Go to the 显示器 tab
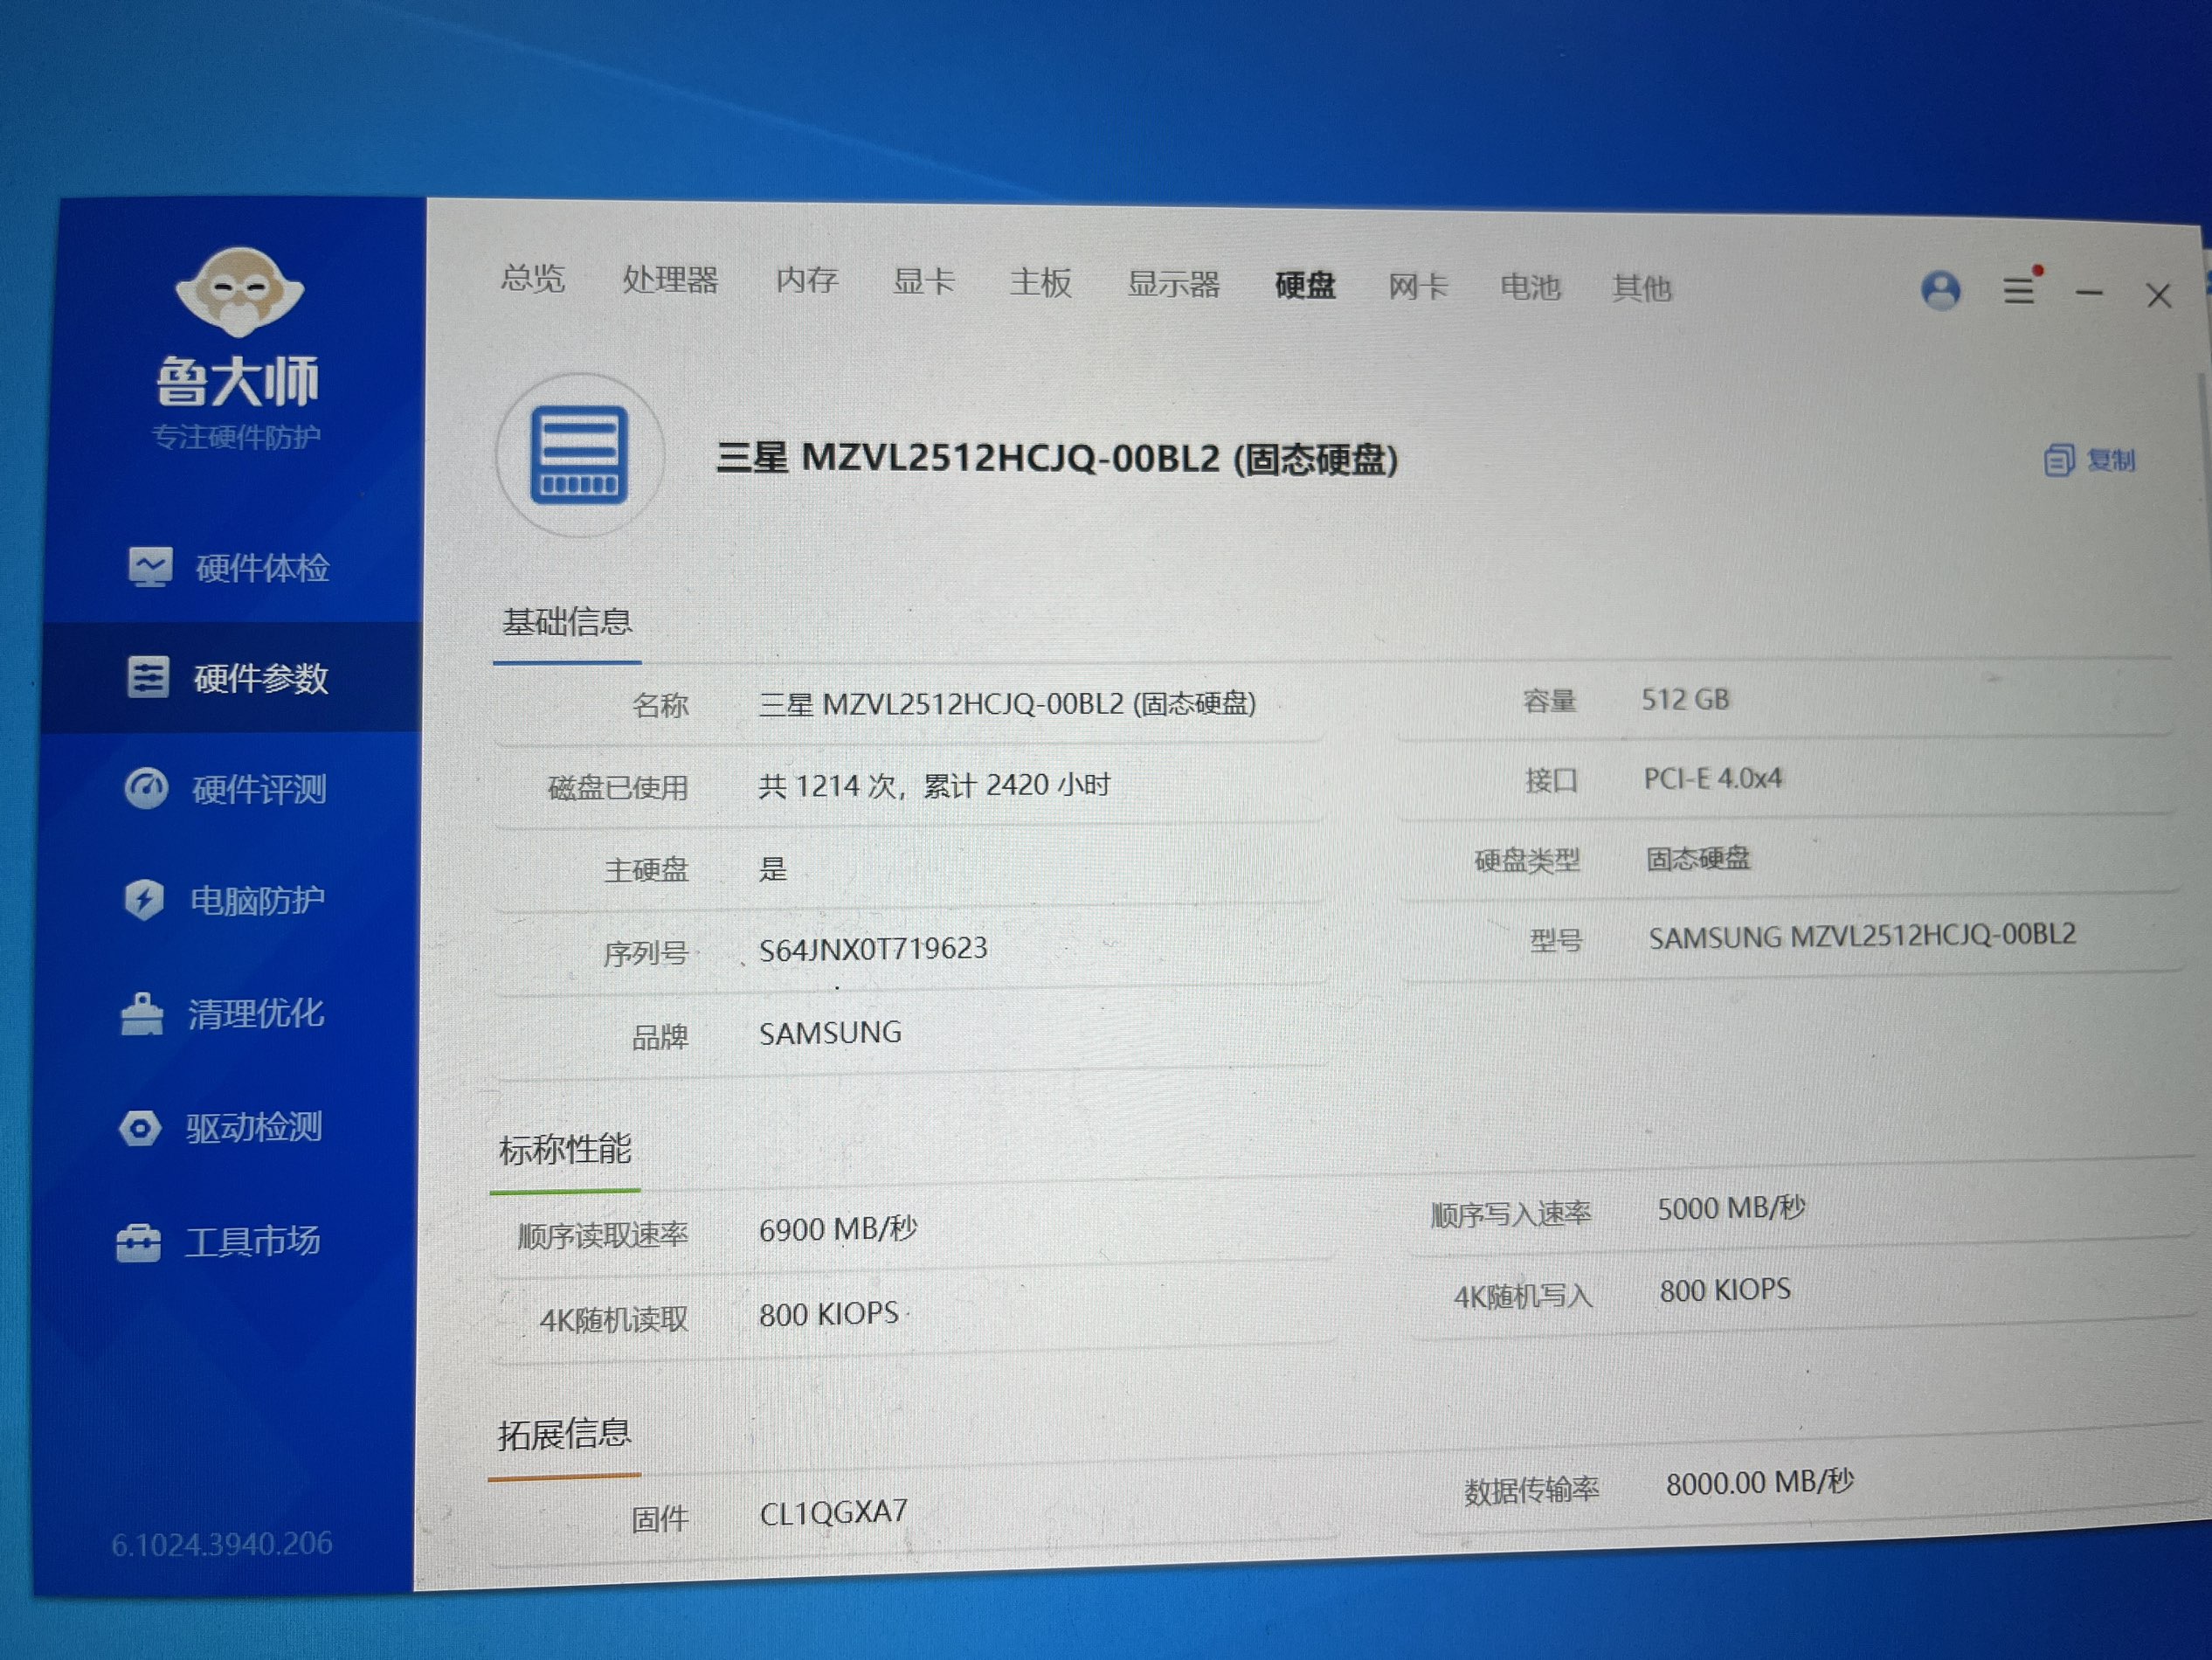The height and width of the screenshot is (1660, 2212). 1173,284
